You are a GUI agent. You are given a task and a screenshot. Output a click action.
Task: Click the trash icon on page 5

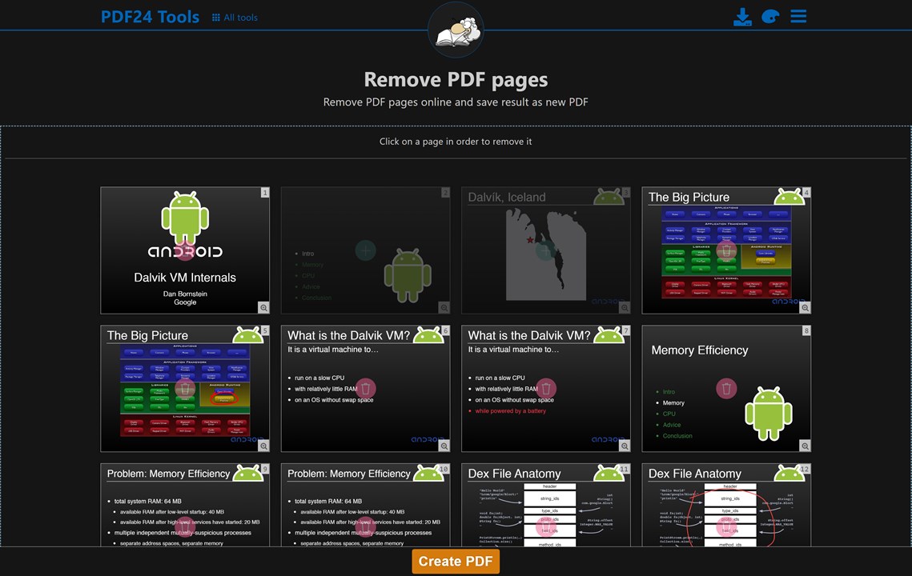click(185, 389)
